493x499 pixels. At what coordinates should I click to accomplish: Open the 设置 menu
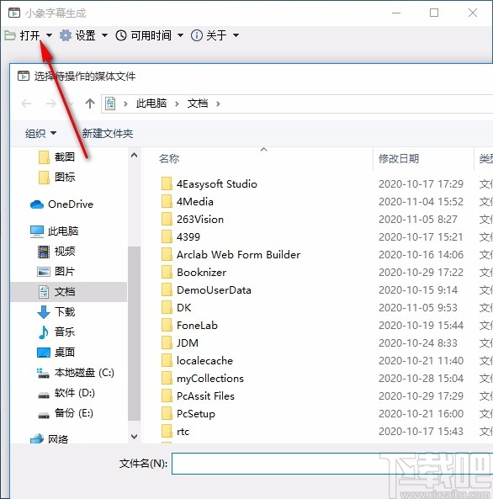(85, 35)
